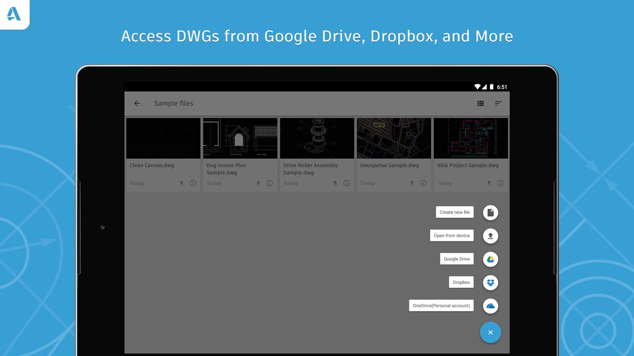This screenshot has width=634, height=356.
Task: Open the sort options
Action: click(x=498, y=103)
